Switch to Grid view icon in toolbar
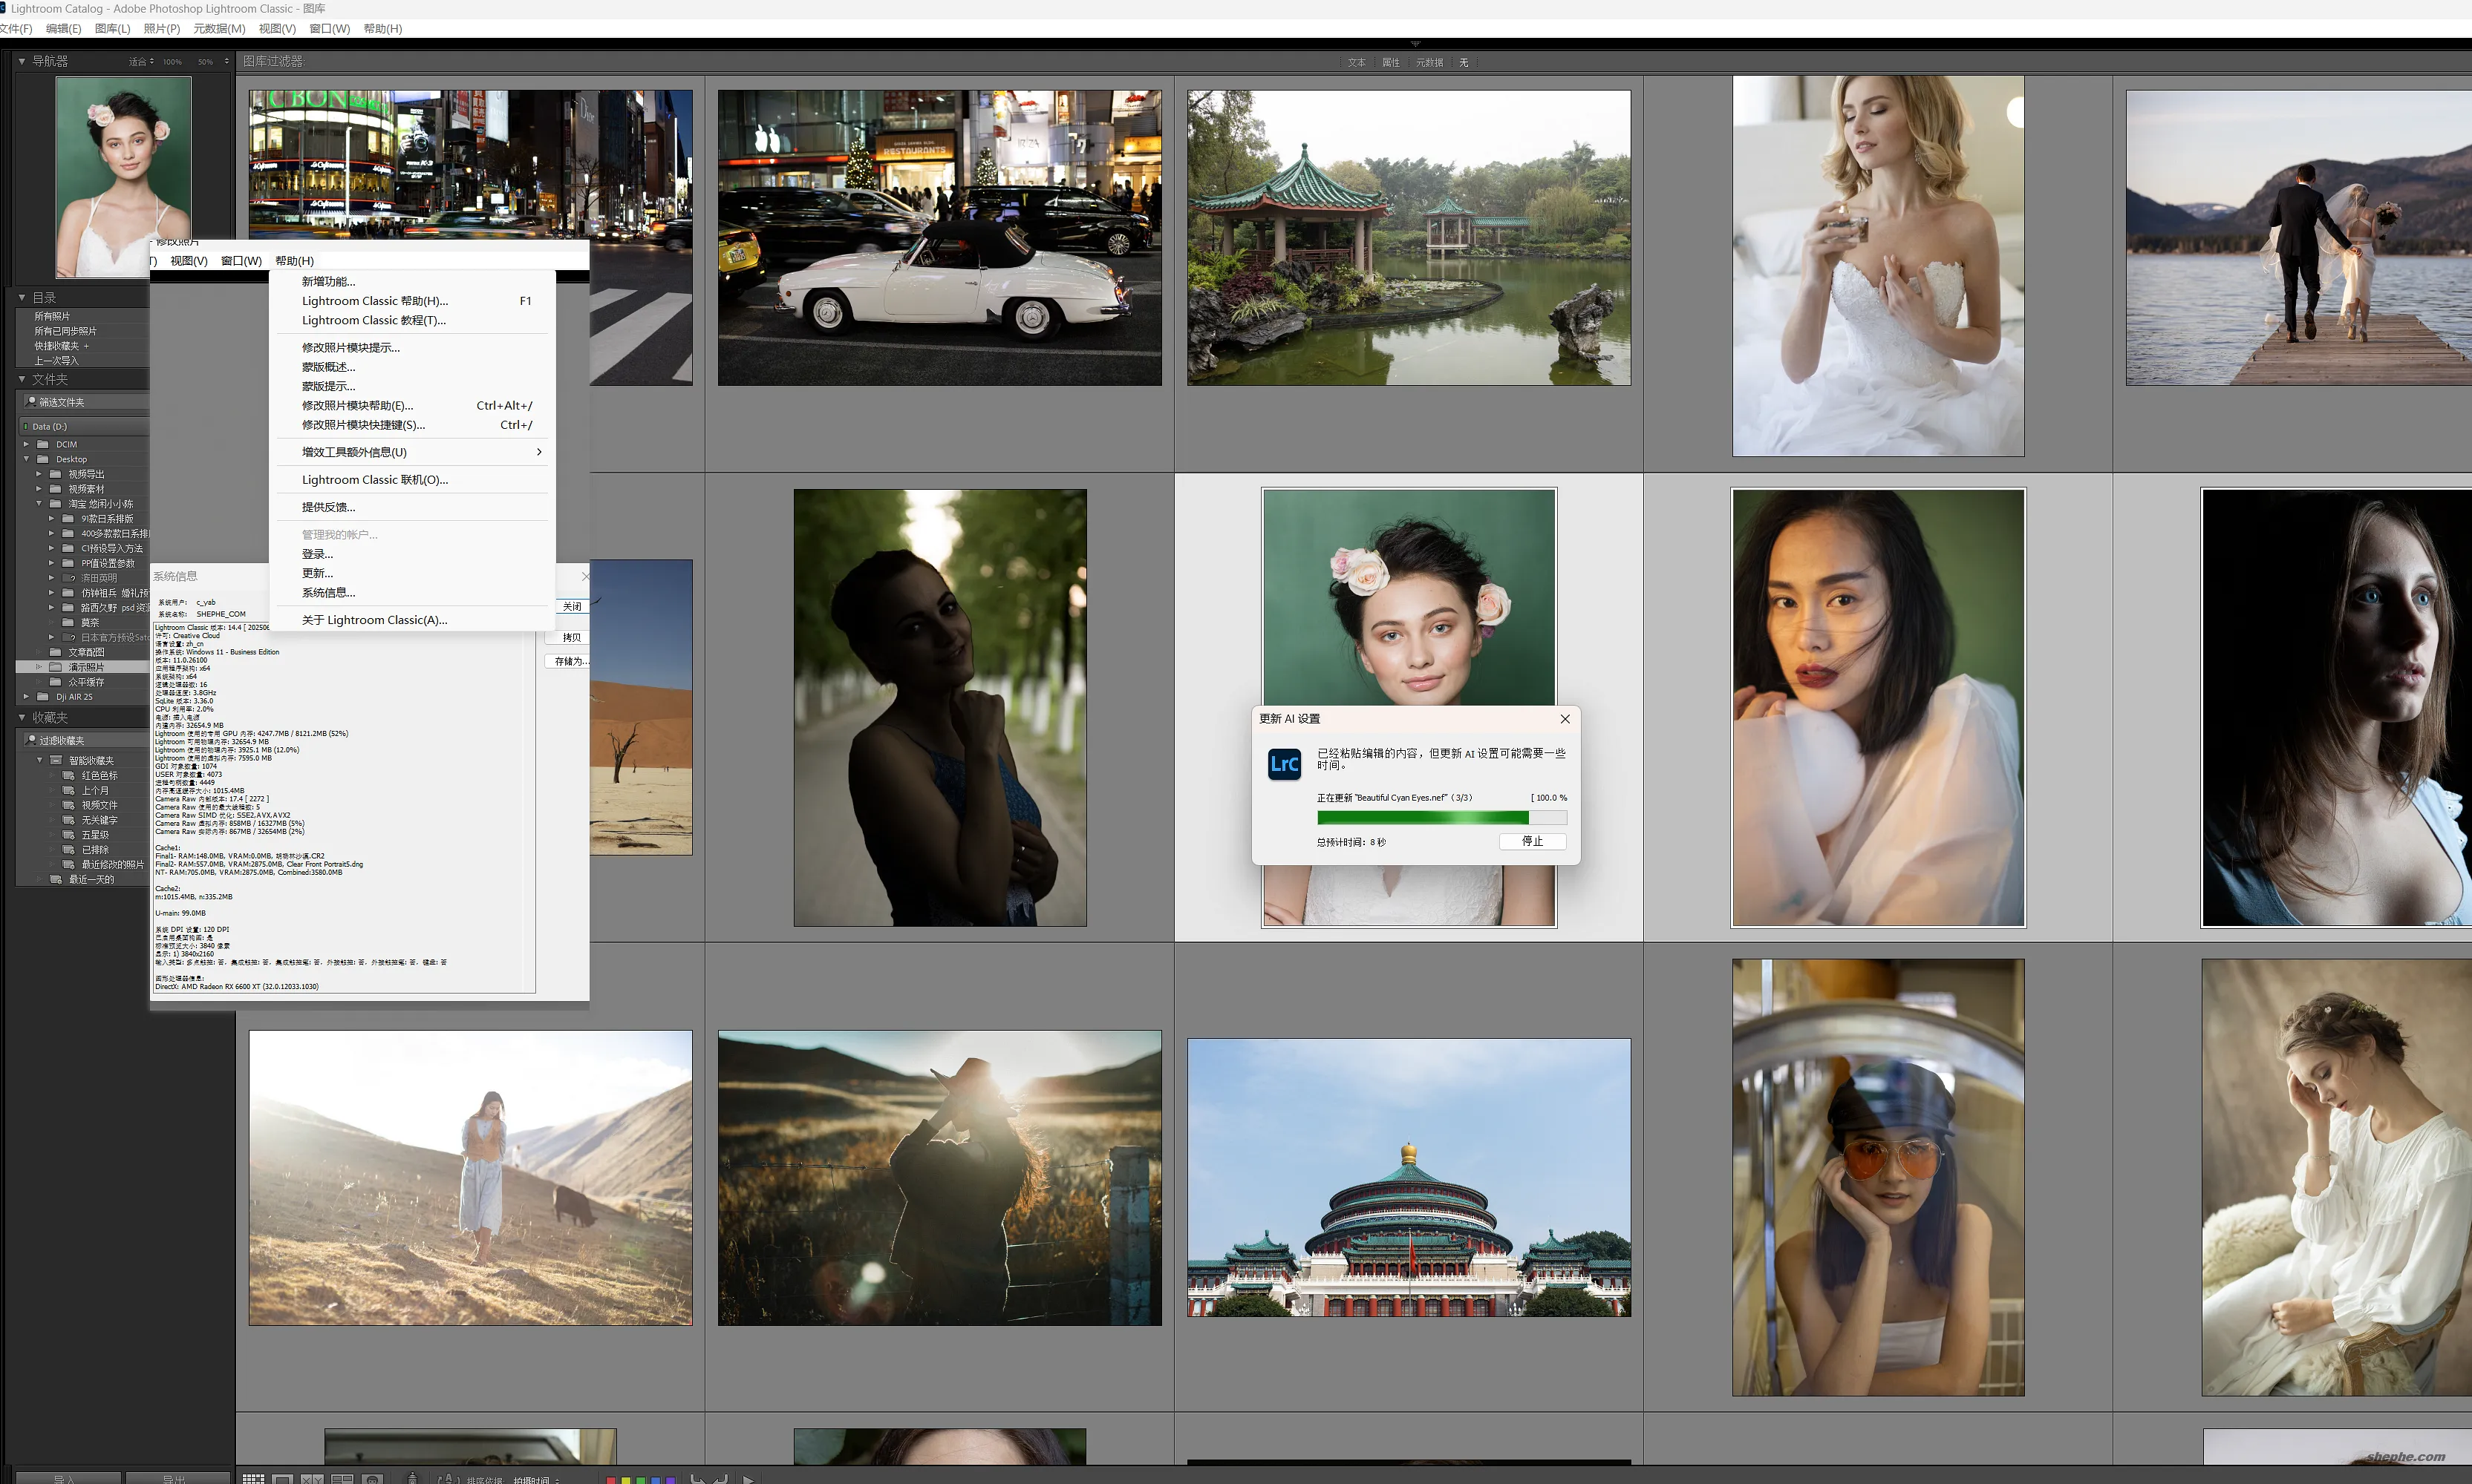2472x1484 pixels. coord(253,1479)
